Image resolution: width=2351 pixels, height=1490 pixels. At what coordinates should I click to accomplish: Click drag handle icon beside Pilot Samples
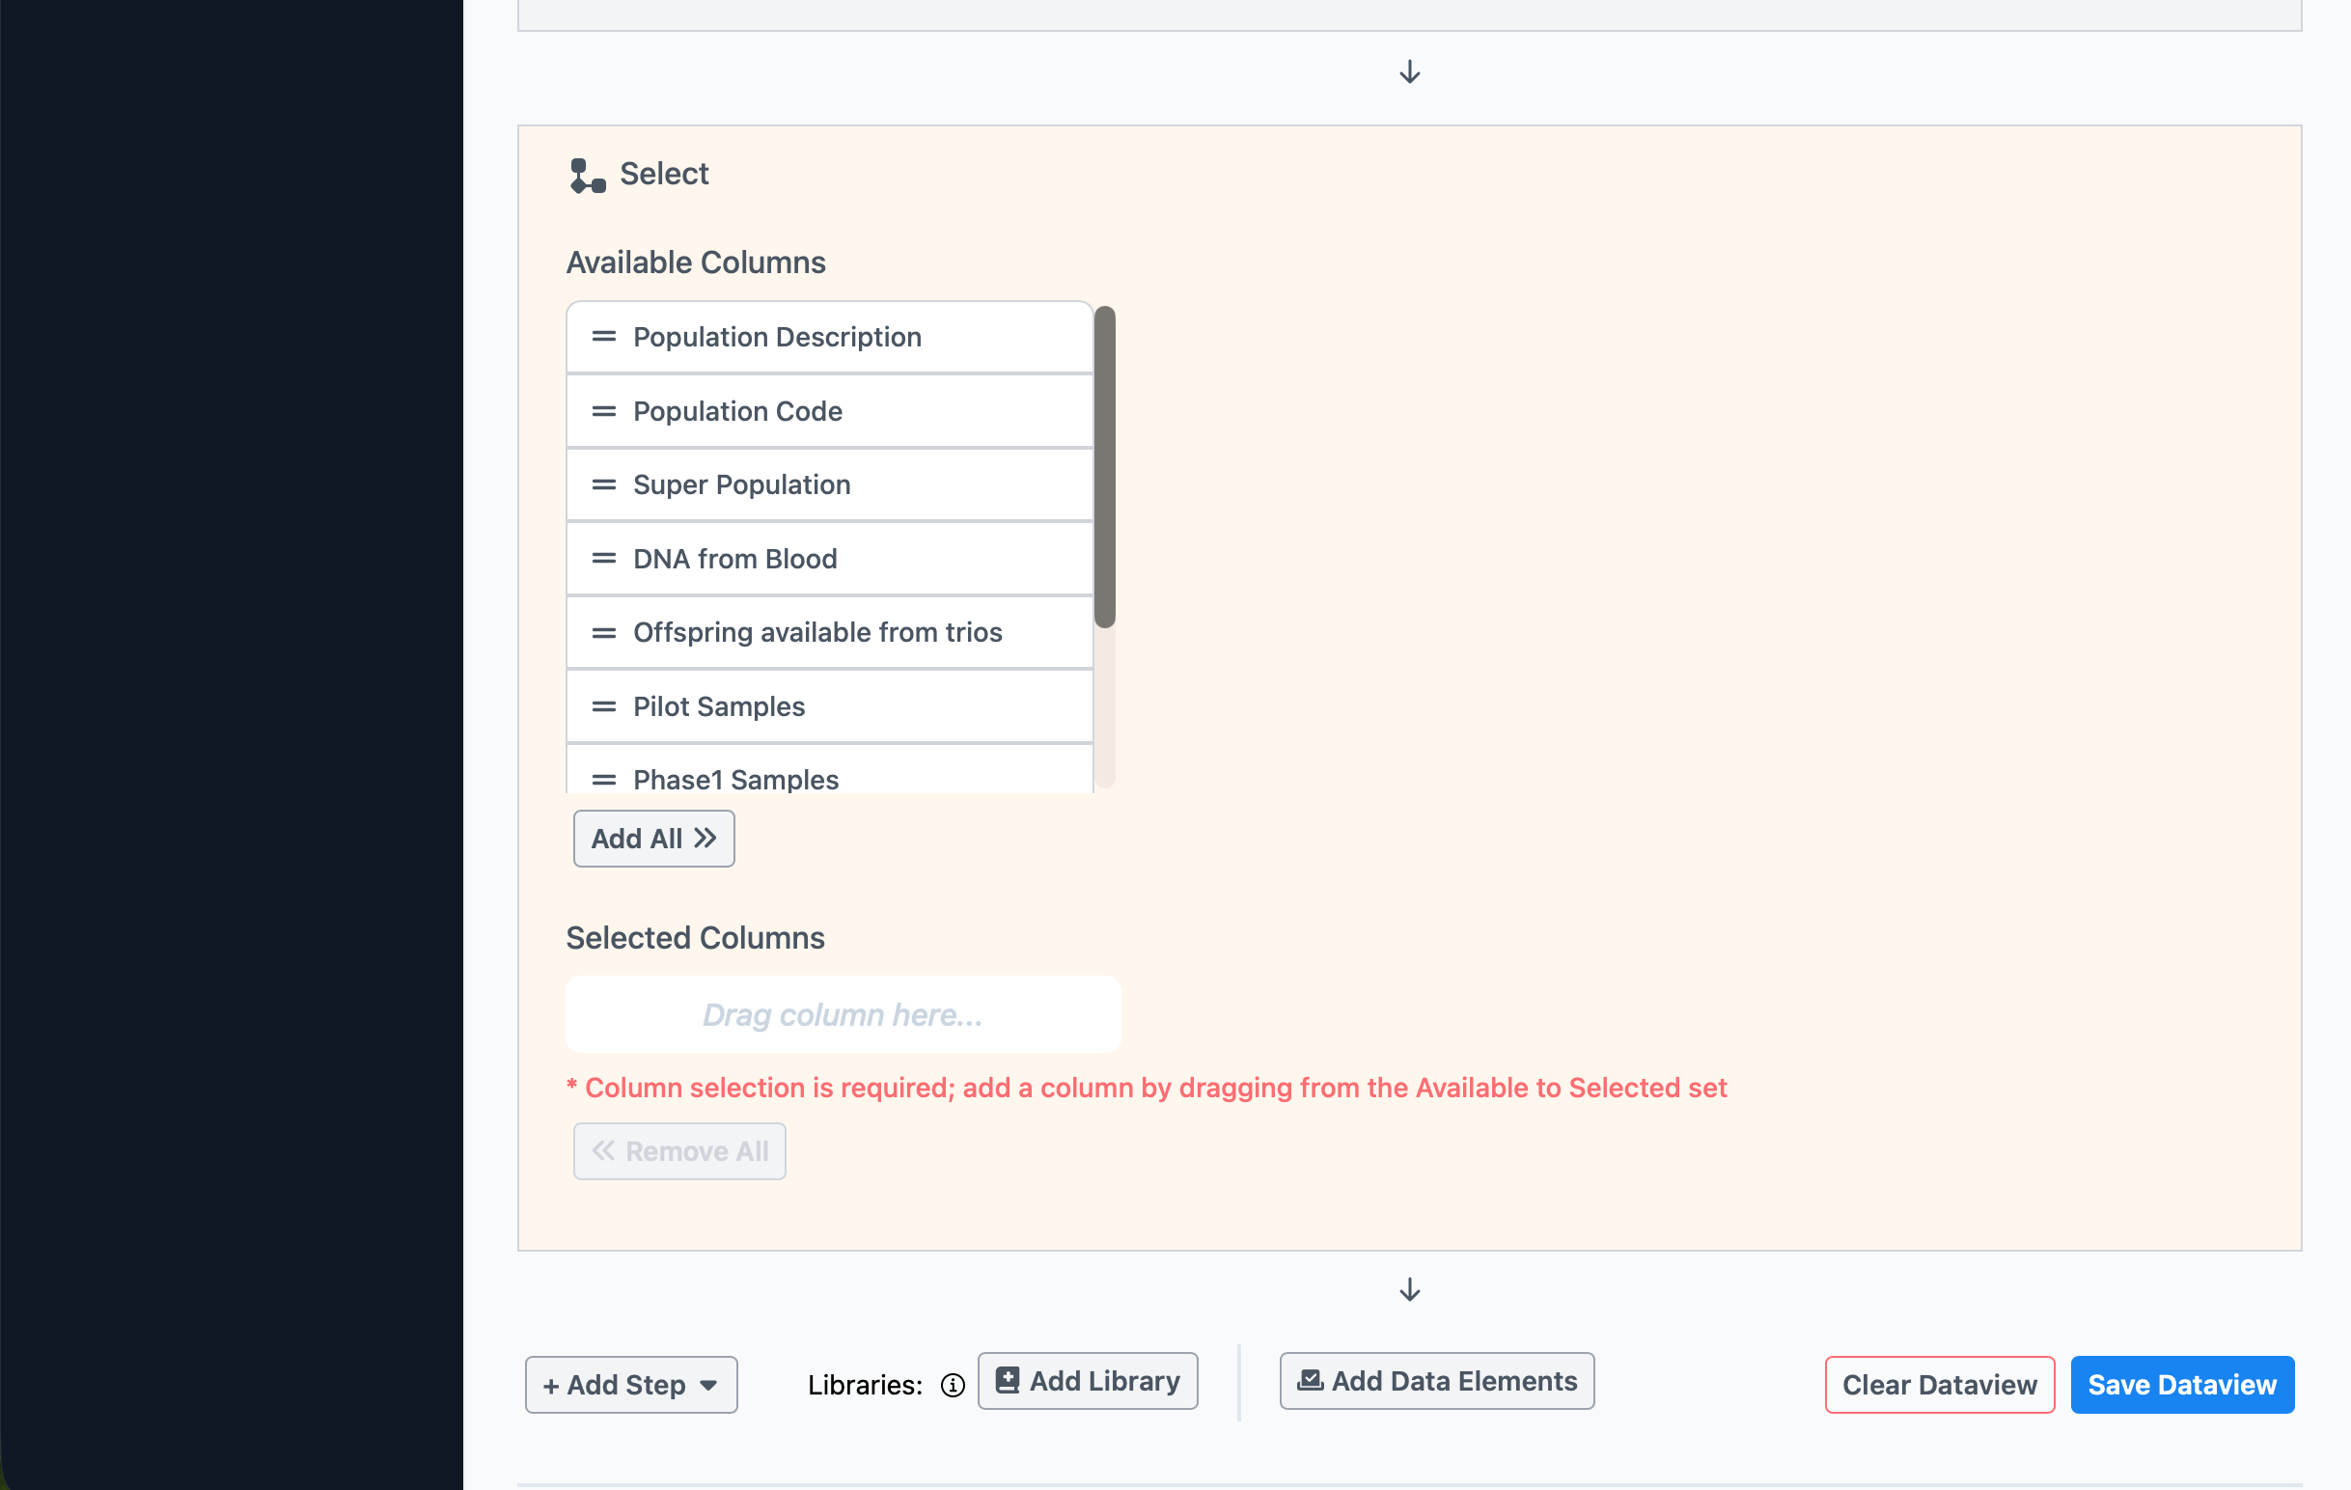pyautogui.click(x=603, y=706)
